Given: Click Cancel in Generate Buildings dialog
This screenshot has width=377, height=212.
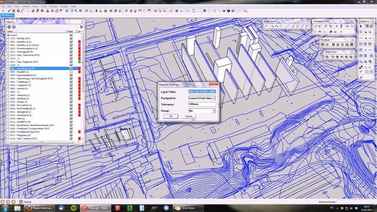Looking at the screenshot, I should [x=188, y=117].
